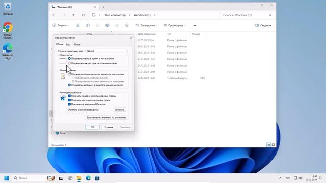Switch to large icons view in status bar
The image size is (326, 183).
[273, 145]
